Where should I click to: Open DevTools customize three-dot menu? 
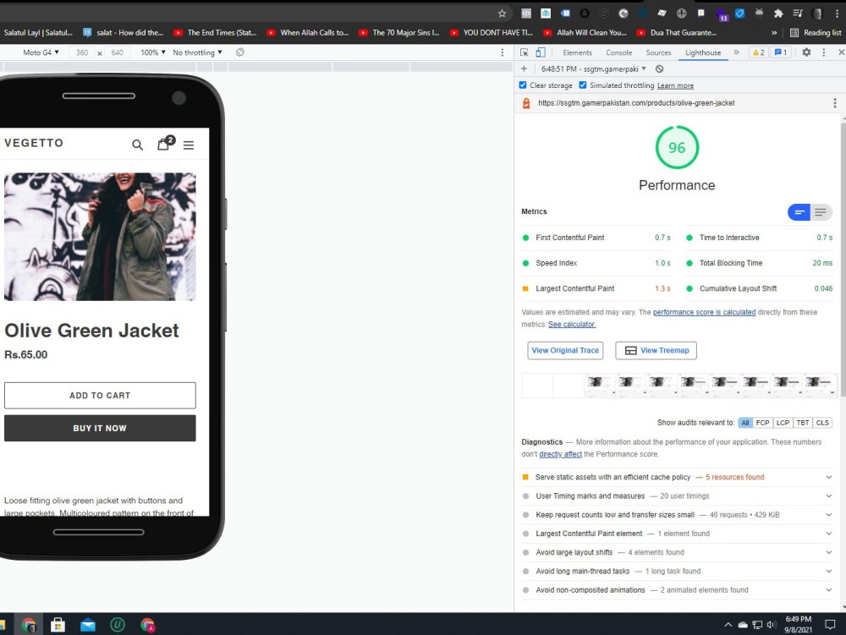coord(823,52)
